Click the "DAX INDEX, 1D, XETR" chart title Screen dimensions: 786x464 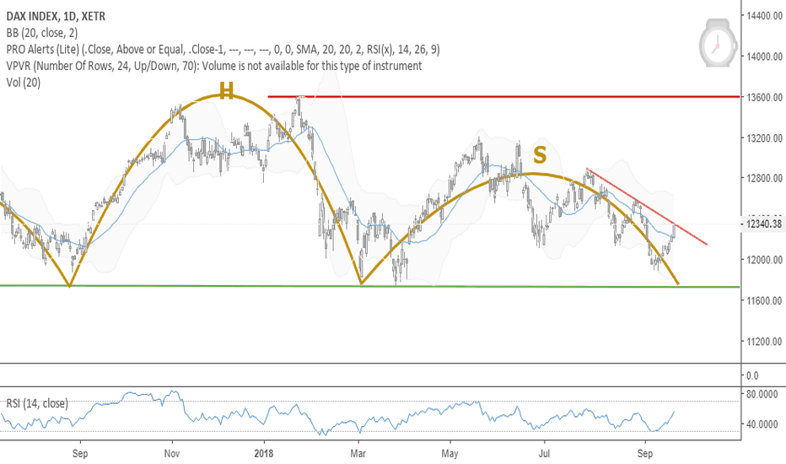[56, 17]
